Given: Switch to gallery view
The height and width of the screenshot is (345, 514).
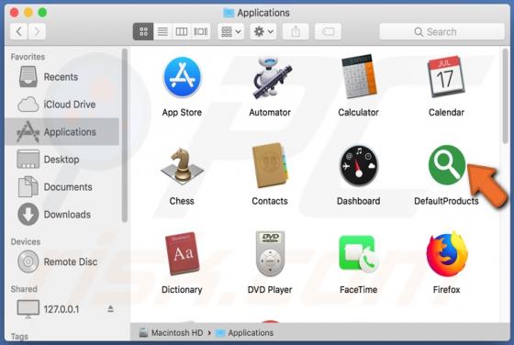Looking at the screenshot, I should coord(201,31).
